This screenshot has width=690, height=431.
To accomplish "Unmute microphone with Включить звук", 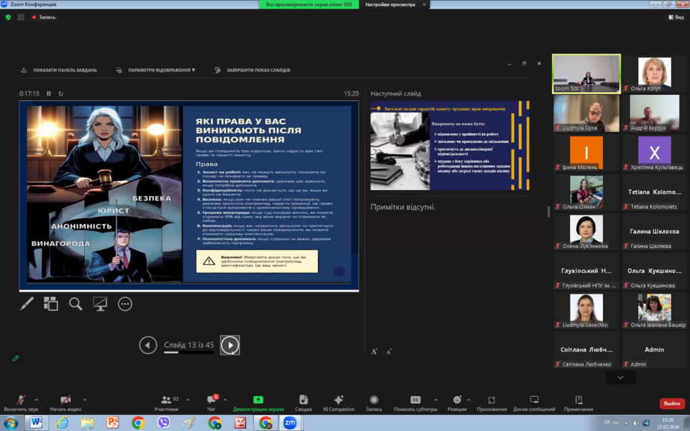I will point(20,403).
